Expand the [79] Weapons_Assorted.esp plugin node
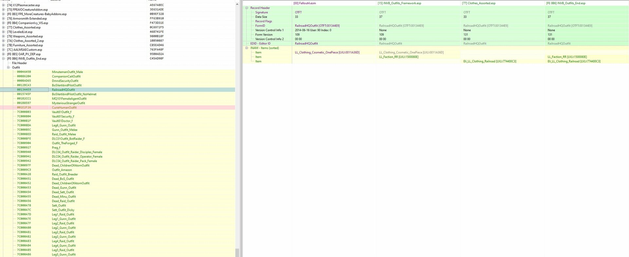The height and width of the screenshot is (257, 629). tap(3, 36)
